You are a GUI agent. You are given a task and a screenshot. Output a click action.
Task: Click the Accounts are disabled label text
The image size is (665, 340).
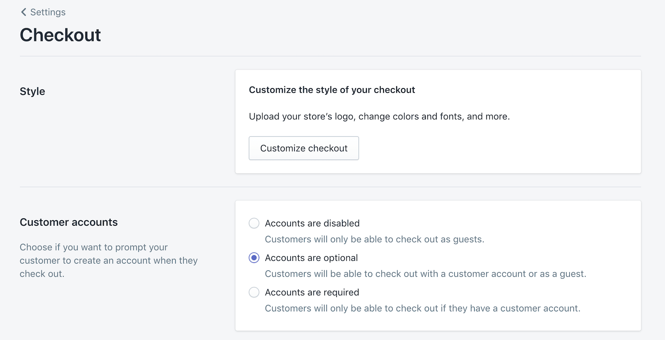point(312,223)
